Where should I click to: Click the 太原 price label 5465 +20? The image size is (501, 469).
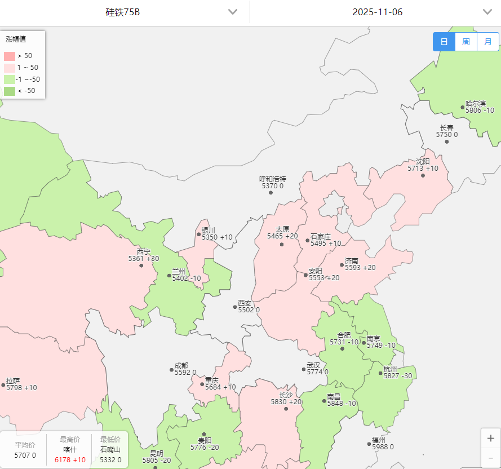[282, 236]
